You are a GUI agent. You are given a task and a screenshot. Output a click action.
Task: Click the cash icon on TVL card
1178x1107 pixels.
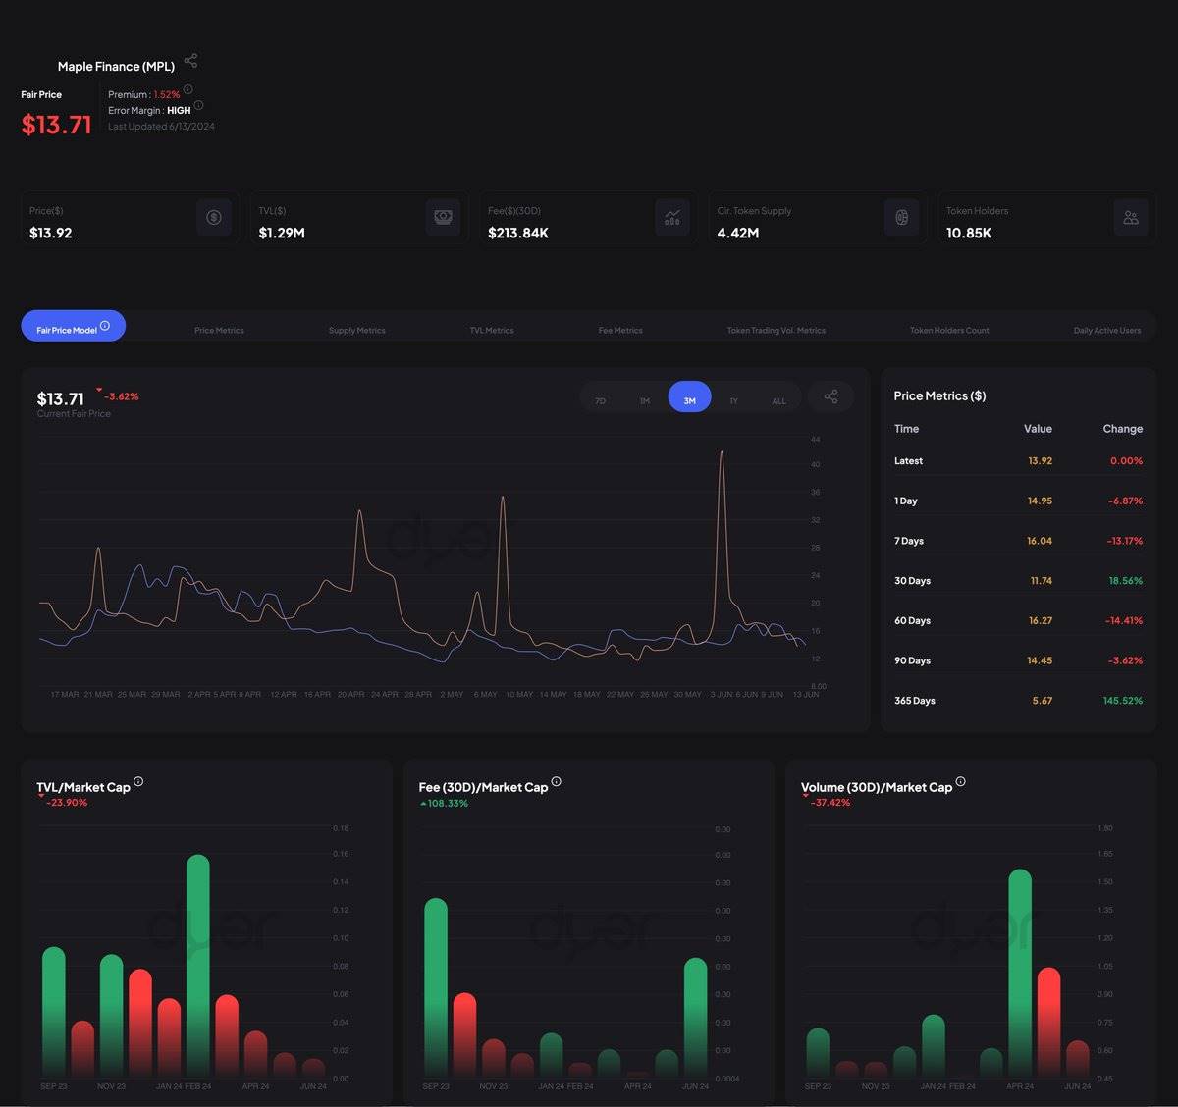[x=443, y=218]
